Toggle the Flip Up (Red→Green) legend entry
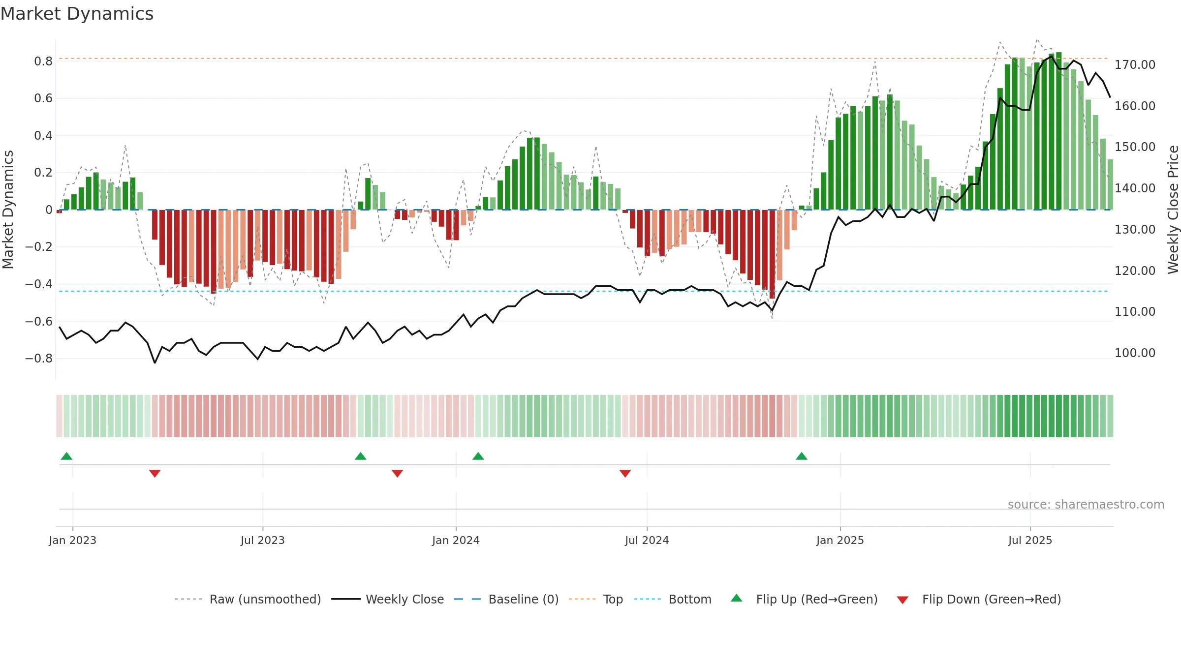 [x=804, y=599]
